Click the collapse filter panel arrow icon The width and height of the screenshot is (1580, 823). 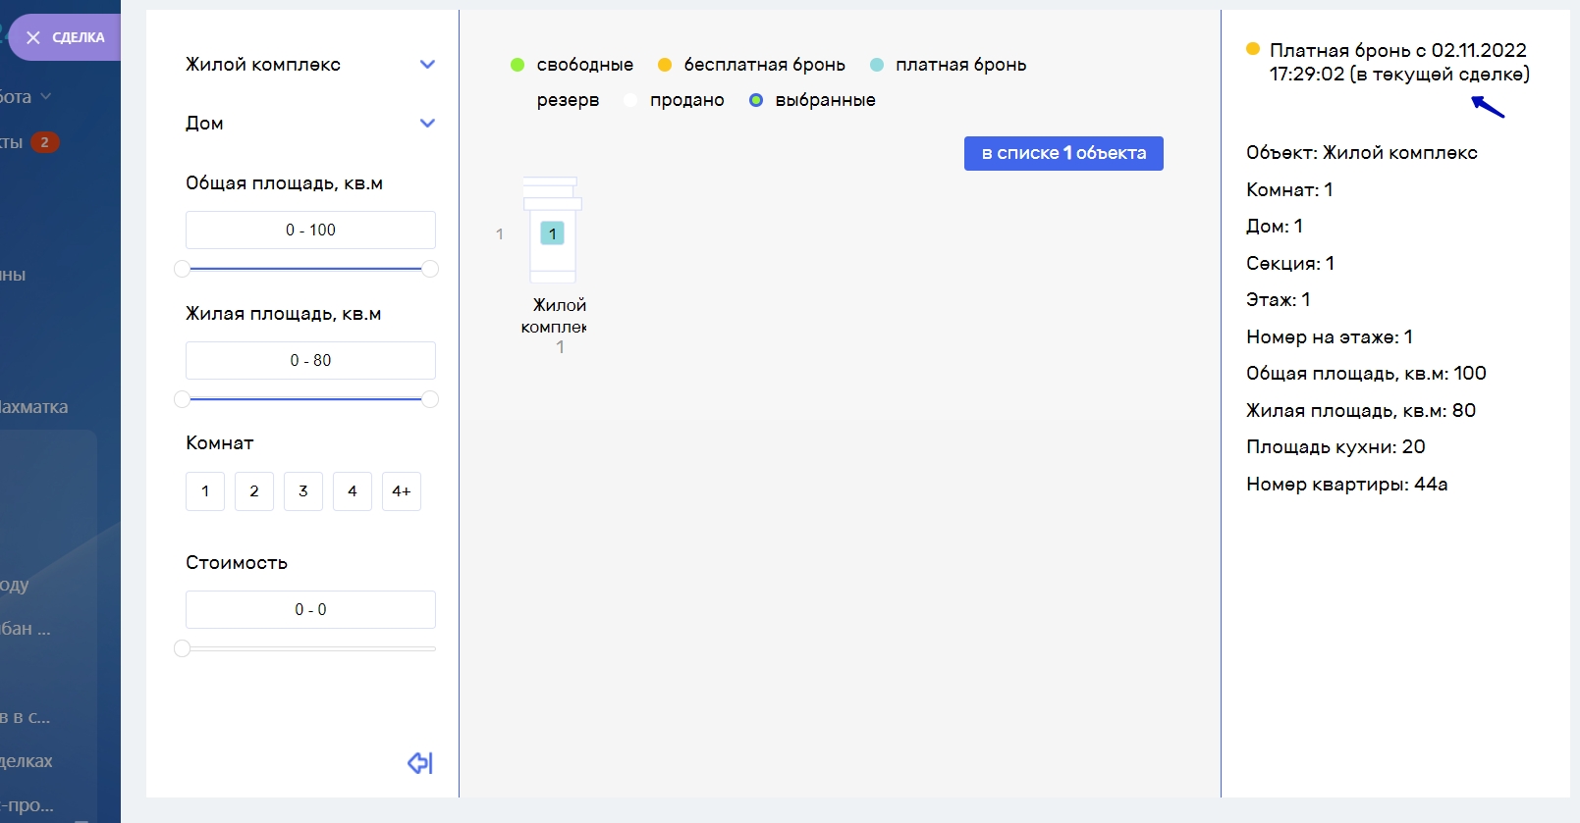click(x=420, y=763)
